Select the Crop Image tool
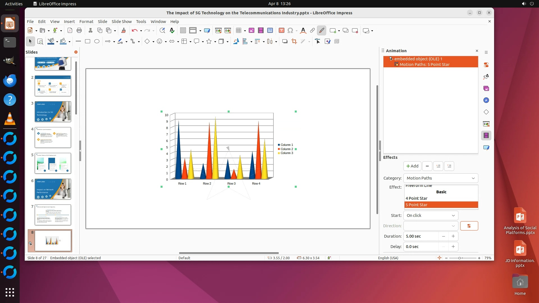 click(294, 42)
